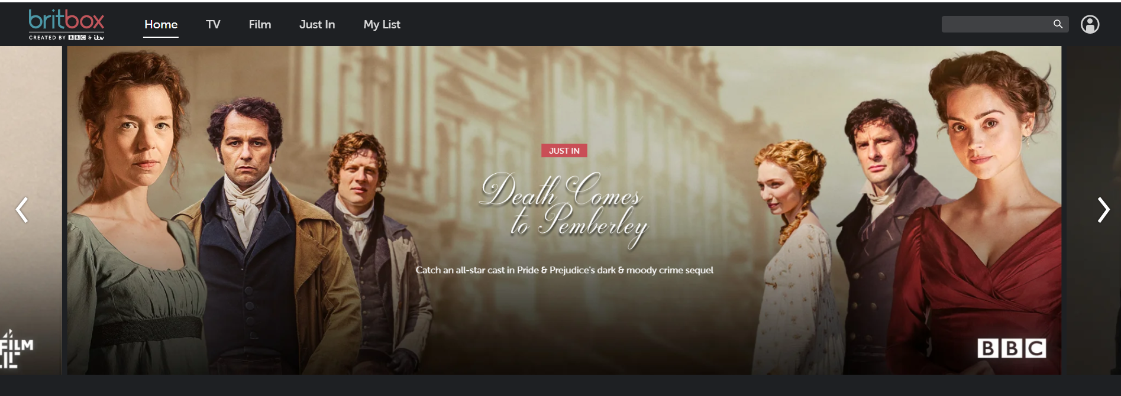Click the red JUST IN badge
Screen dimensions: 1121x396
click(x=564, y=151)
